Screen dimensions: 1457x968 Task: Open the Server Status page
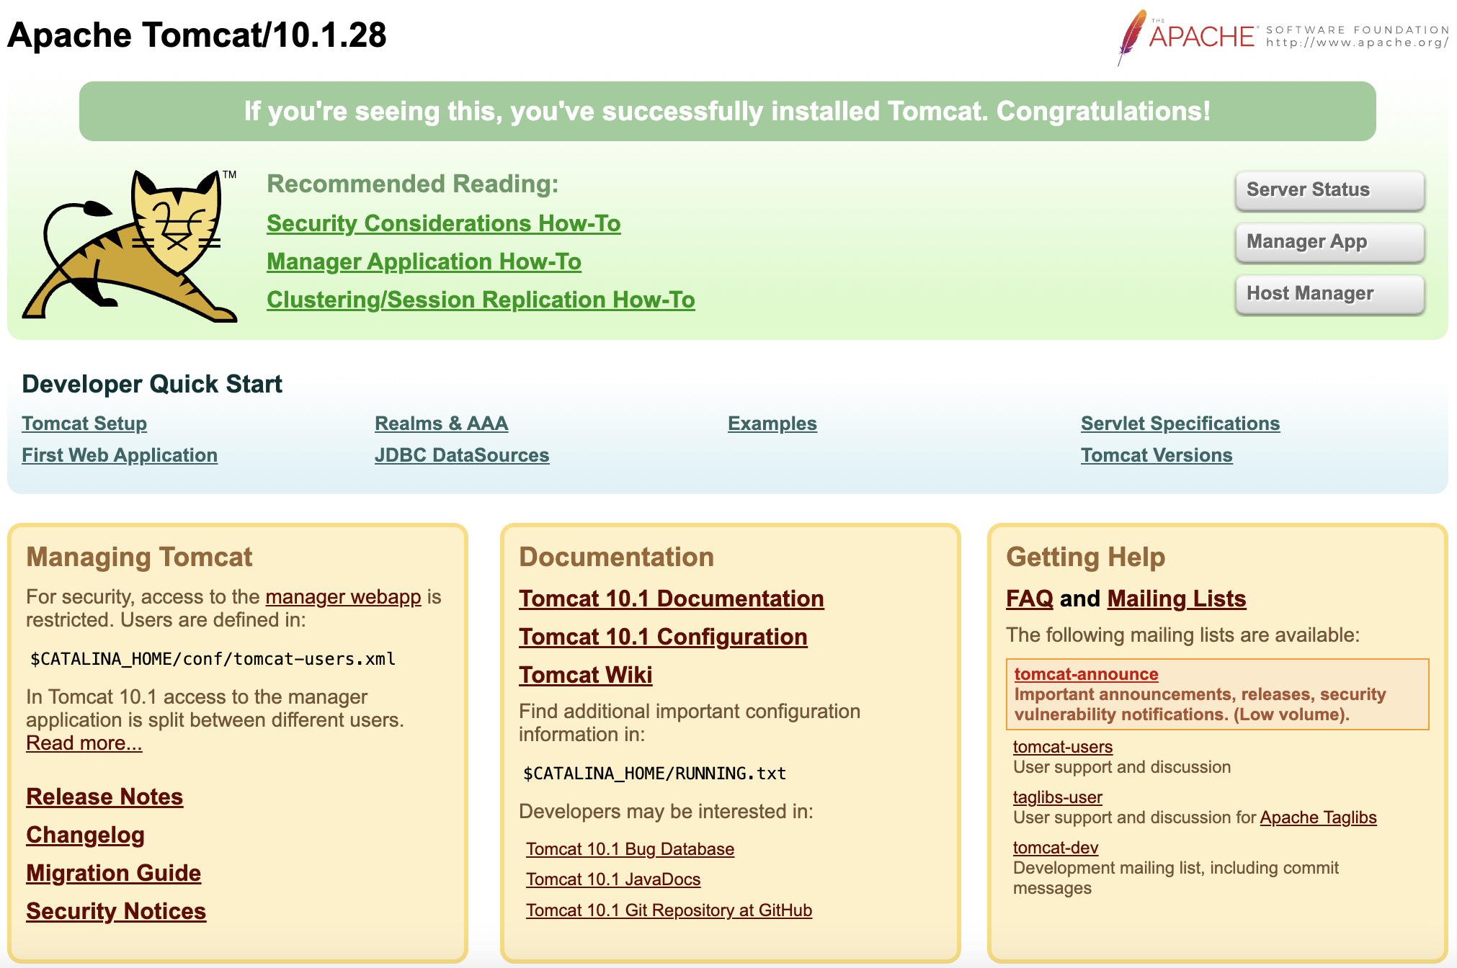[x=1329, y=190]
